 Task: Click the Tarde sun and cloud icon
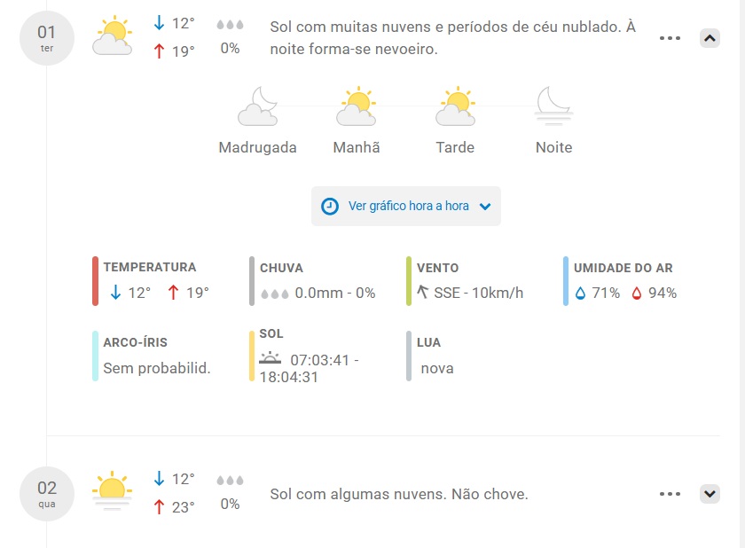(x=455, y=106)
